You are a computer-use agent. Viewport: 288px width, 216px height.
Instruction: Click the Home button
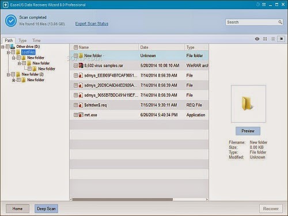[17, 209]
